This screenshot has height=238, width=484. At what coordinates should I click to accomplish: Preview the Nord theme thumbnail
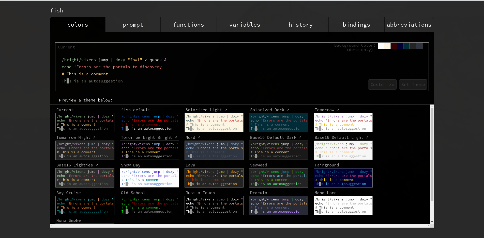click(214, 150)
